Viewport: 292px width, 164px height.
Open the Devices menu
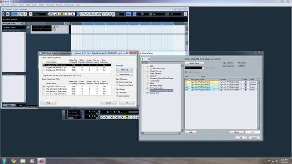click(59, 5)
